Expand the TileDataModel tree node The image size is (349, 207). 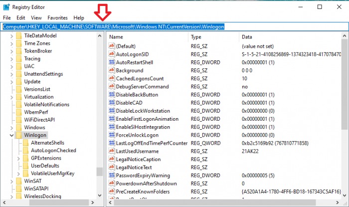tap(11, 36)
